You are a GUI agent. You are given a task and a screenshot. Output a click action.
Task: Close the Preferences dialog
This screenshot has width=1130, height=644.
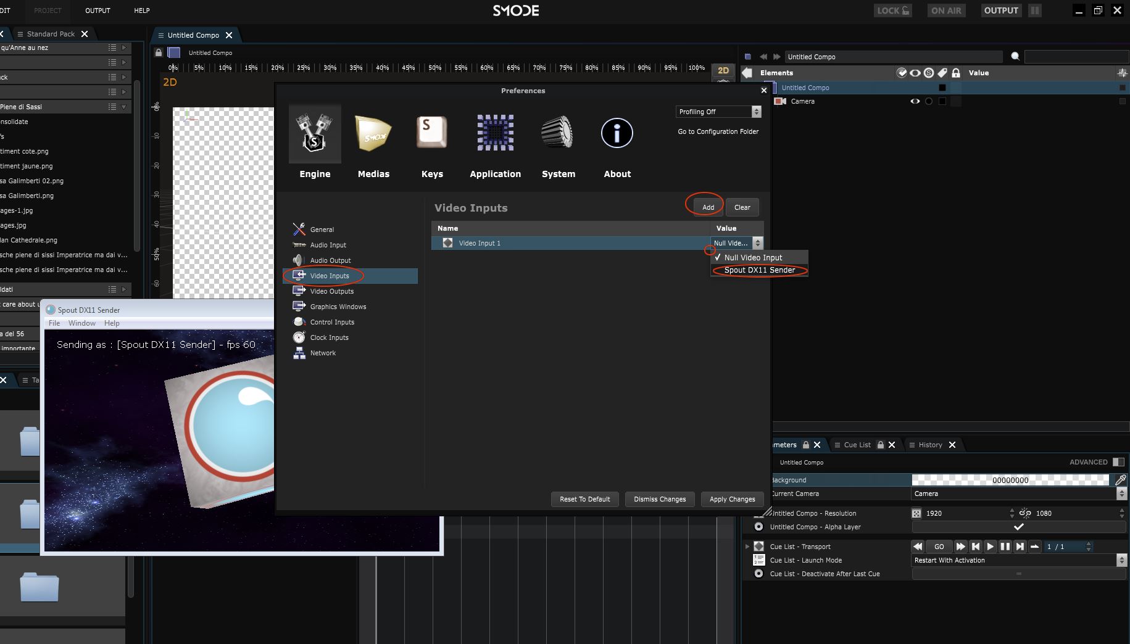point(763,91)
